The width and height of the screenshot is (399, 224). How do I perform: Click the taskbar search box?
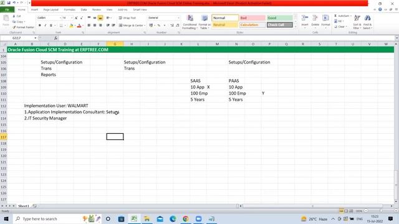[57, 218]
